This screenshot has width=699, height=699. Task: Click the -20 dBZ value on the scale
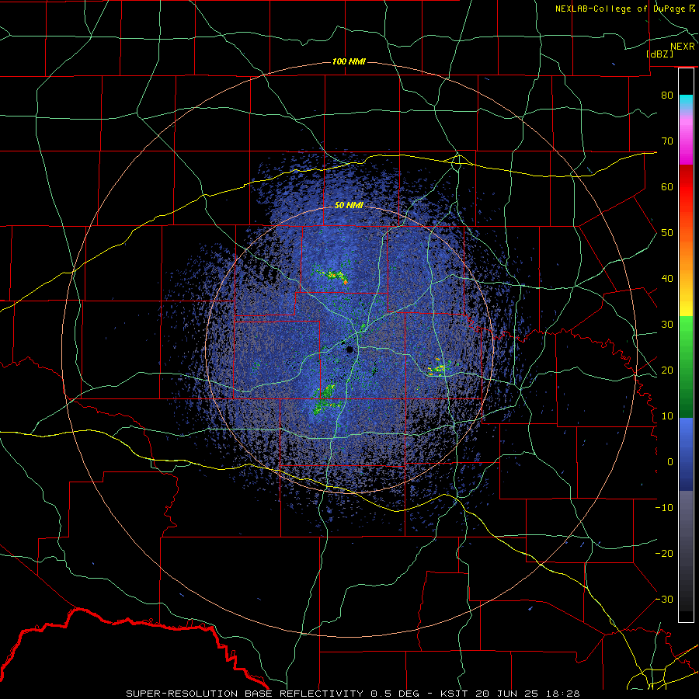point(664,553)
